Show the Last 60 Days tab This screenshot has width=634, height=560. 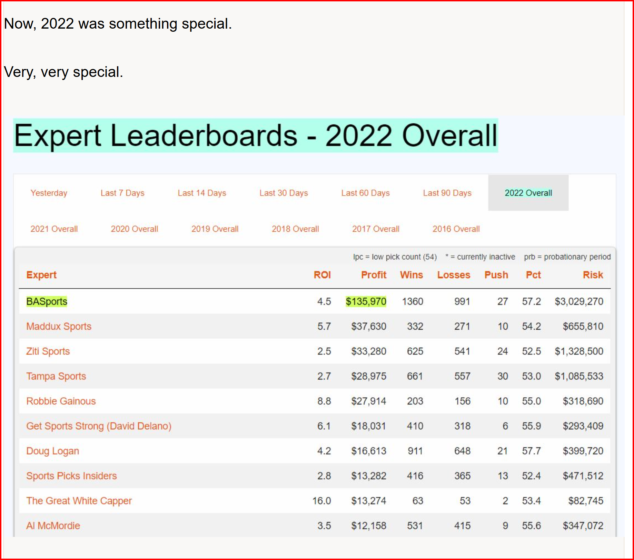[365, 193]
